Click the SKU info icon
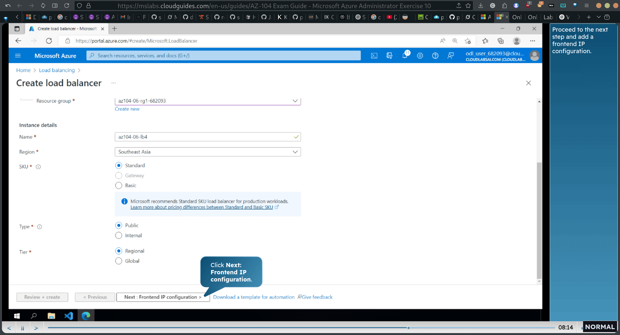The width and height of the screenshot is (620, 335). 38,167
